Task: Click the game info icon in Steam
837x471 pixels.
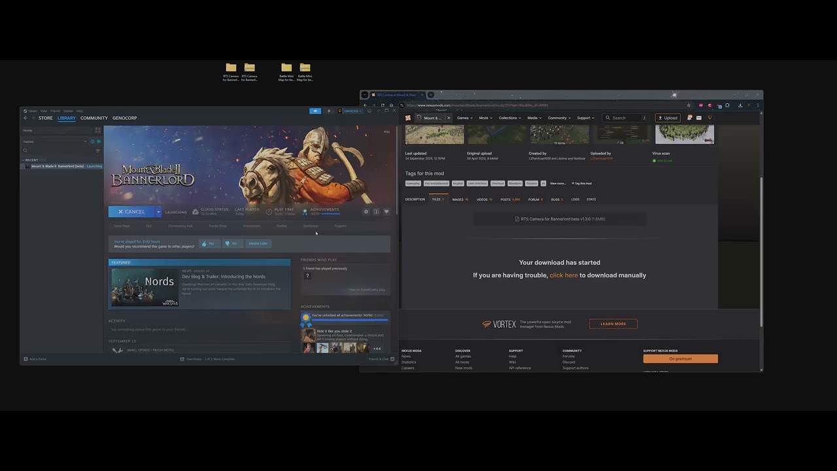Action: [x=376, y=212]
